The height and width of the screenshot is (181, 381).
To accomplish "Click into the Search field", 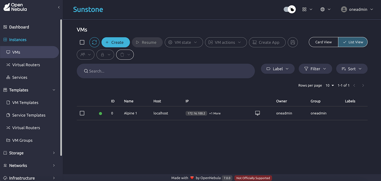I will click(166, 71).
